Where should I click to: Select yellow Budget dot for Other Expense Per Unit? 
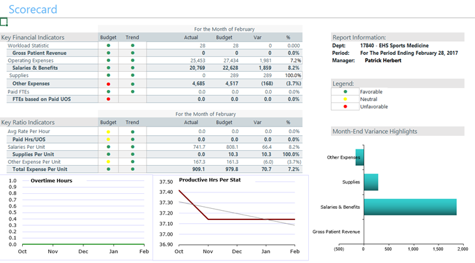point(108,162)
